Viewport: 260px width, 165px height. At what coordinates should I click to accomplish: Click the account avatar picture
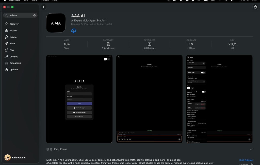pyautogui.click(x=7, y=158)
